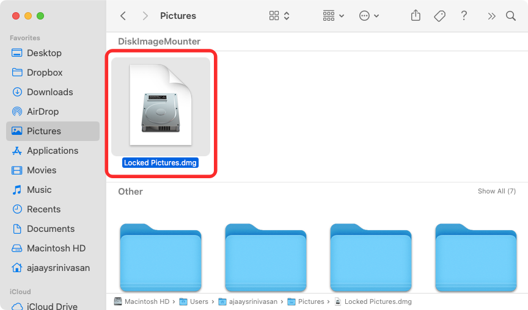Click the Documents page icon
The width and height of the screenshot is (528, 310).
pos(17,229)
